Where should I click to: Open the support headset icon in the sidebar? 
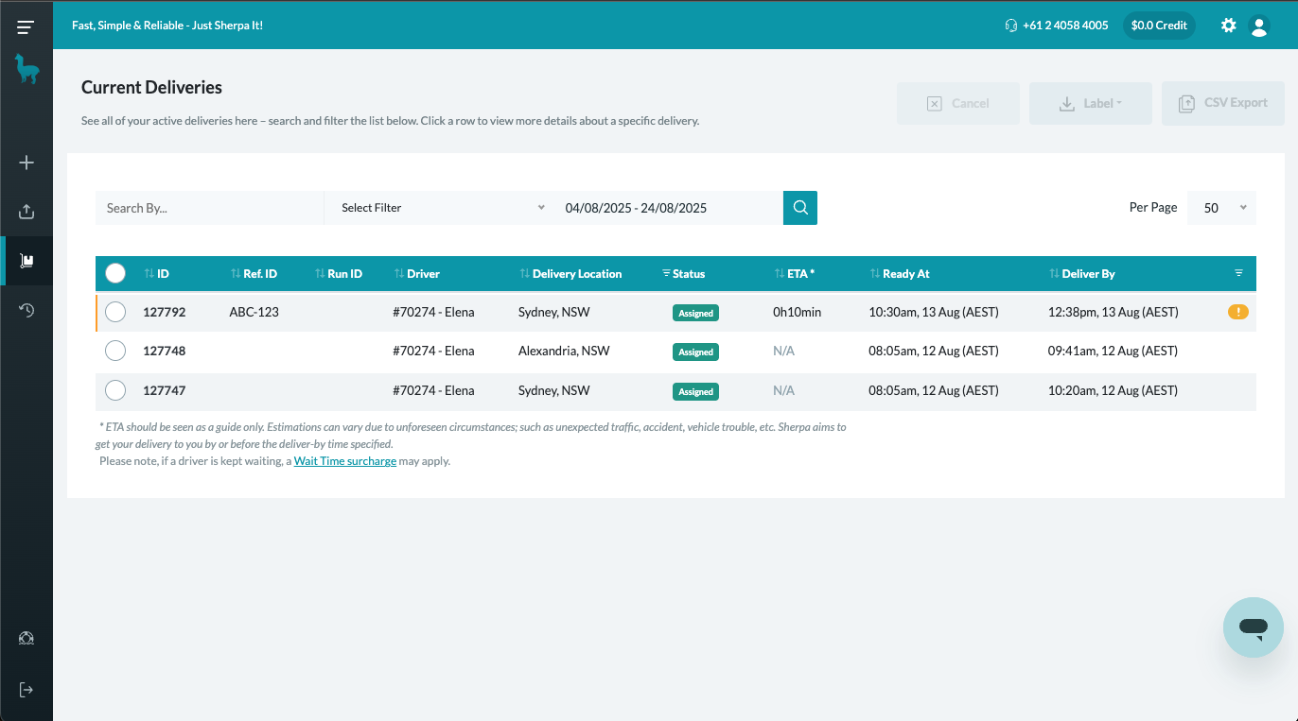(x=26, y=638)
